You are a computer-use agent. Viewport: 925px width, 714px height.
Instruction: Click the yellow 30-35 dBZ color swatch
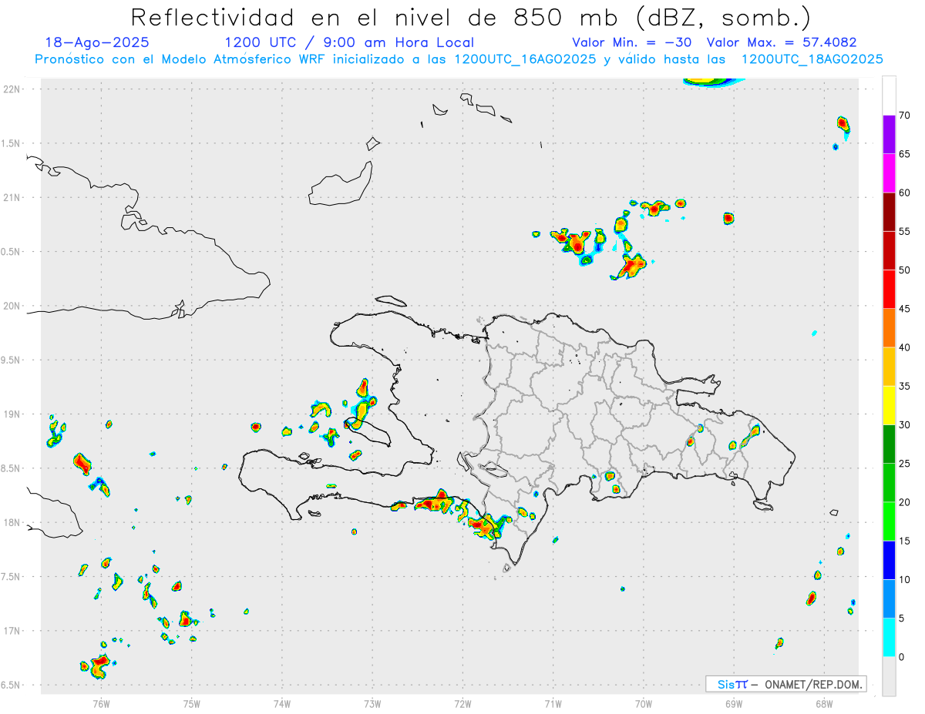pos(889,405)
